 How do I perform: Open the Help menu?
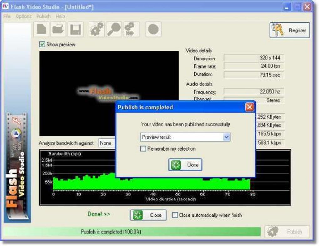click(60, 16)
